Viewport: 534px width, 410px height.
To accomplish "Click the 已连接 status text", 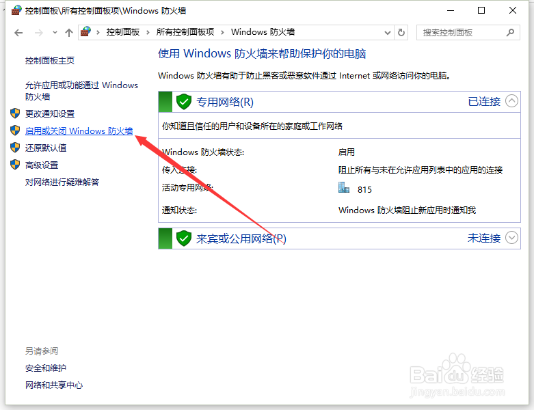I will (484, 101).
